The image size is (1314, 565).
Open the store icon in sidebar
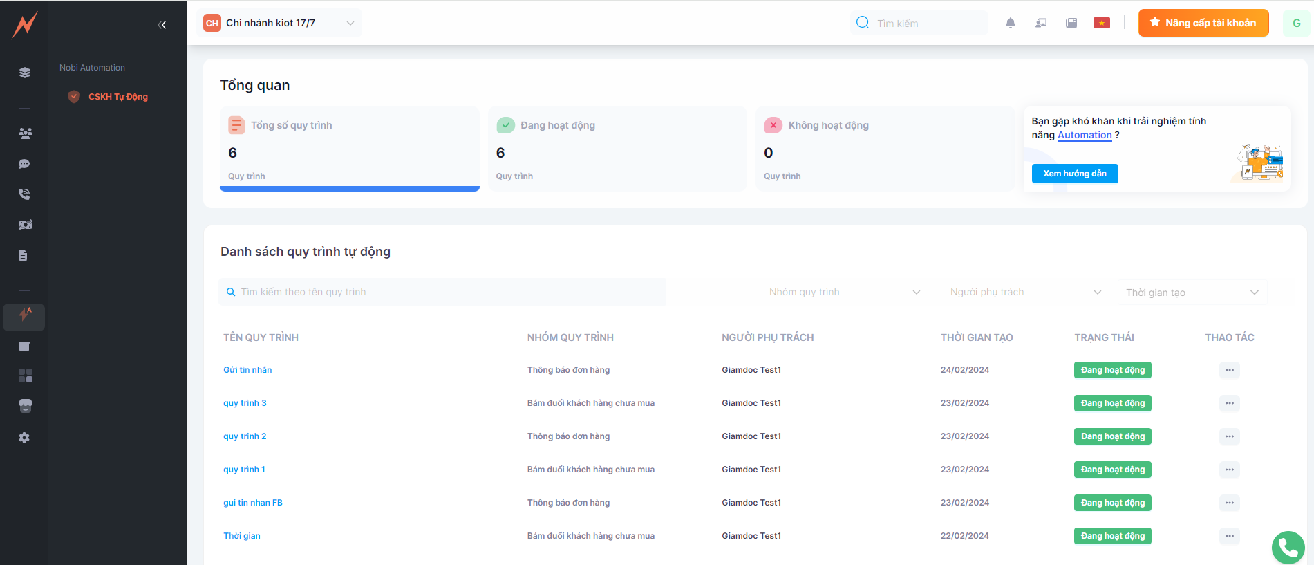(x=25, y=406)
